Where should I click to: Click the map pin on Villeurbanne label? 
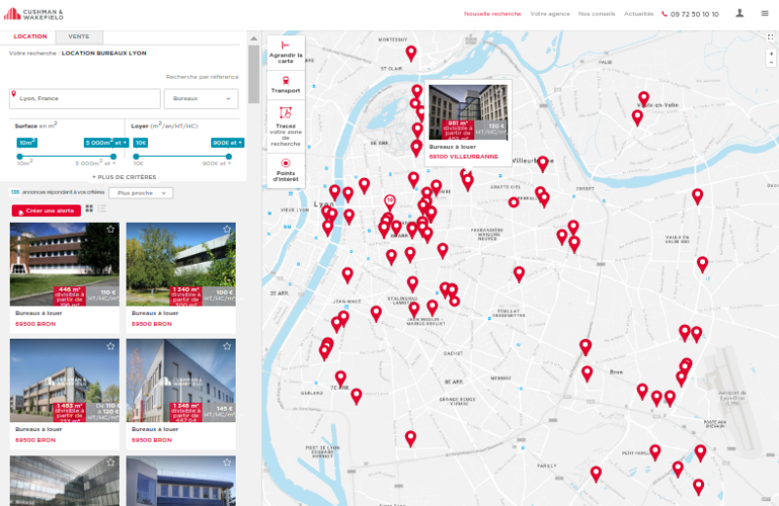pyautogui.click(x=543, y=163)
